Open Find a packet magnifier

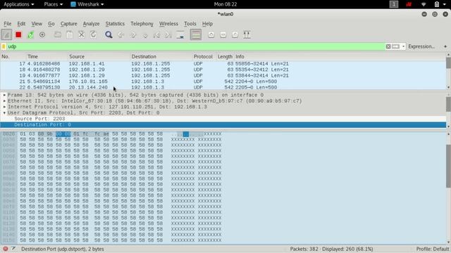pos(109,34)
